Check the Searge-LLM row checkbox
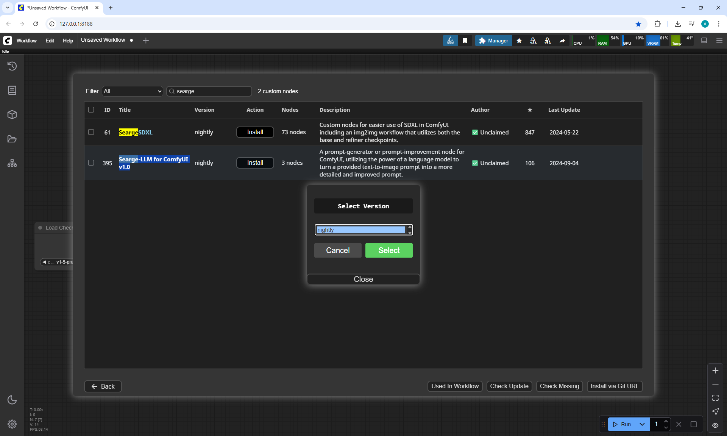Screen dimensions: 727x436 [x=91, y=163]
